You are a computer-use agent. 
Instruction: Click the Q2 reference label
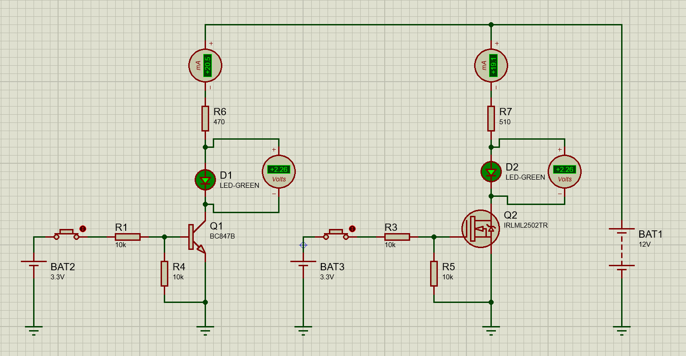tap(510, 215)
